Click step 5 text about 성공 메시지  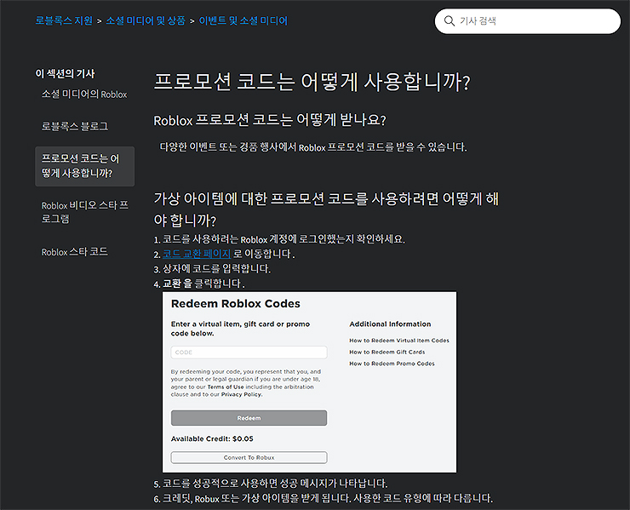pos(275,483)
